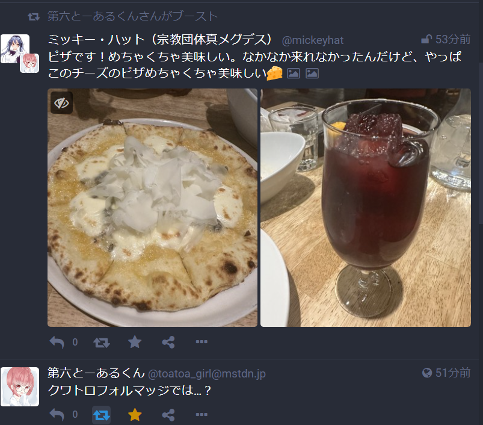Open @toatoa_girl@mstdn.jp profile link

[207, 374]
